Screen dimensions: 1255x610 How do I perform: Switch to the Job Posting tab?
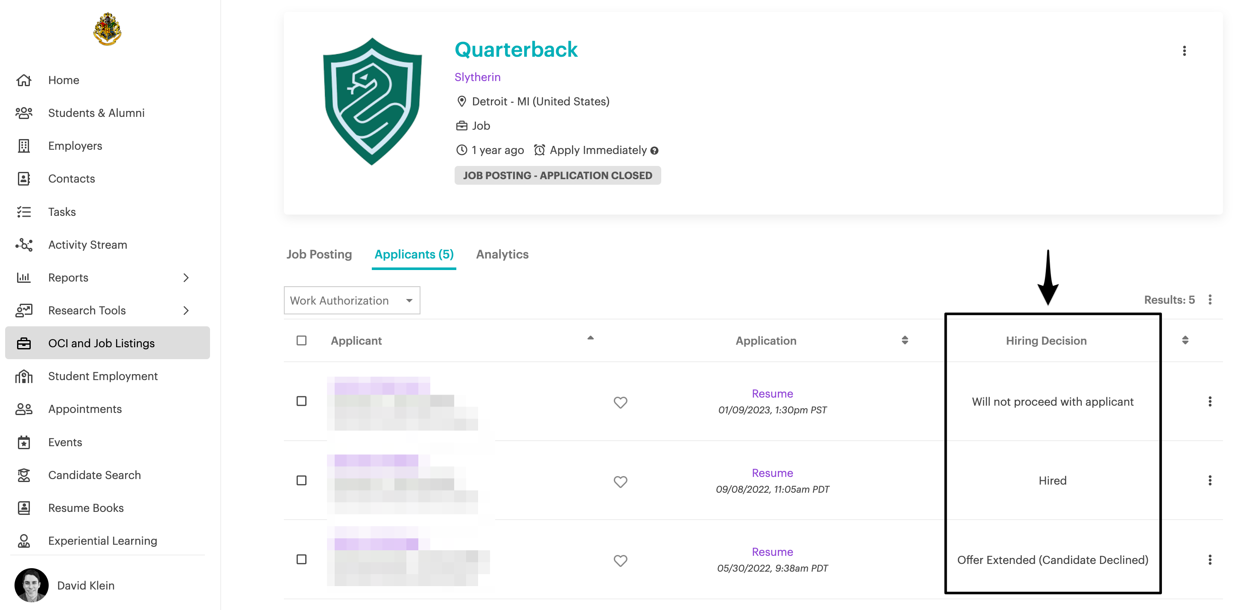pos(319,255)
